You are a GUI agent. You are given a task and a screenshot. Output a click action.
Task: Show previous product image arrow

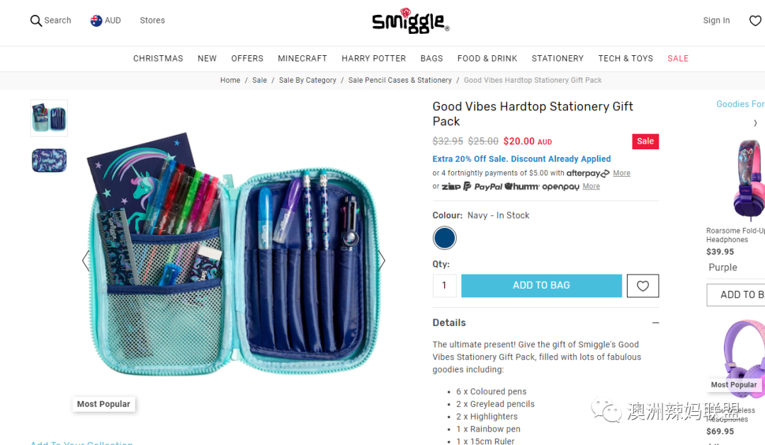(x=86, y=261)
